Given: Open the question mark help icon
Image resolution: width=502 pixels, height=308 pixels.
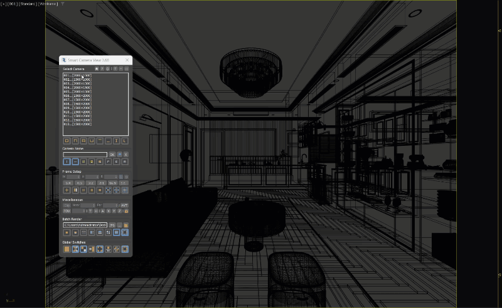Looking at the screenshot, I should [102, 68].
